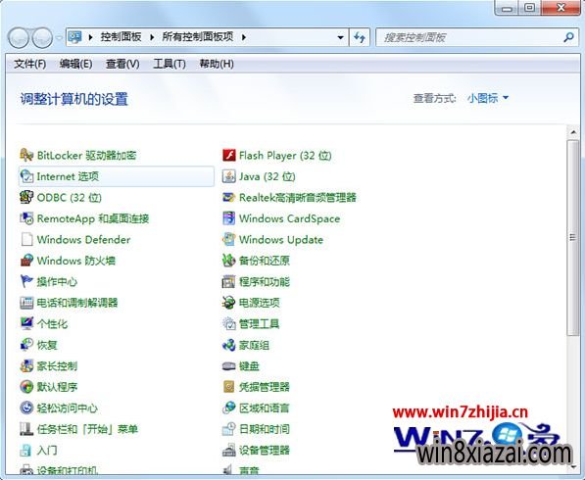Open the 程序和功能 link

(x=265, y=281)
